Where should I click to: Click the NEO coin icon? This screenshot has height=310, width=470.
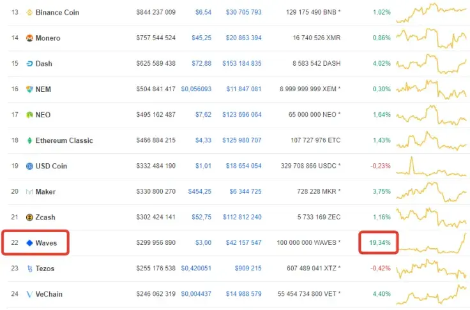[29, 115]
